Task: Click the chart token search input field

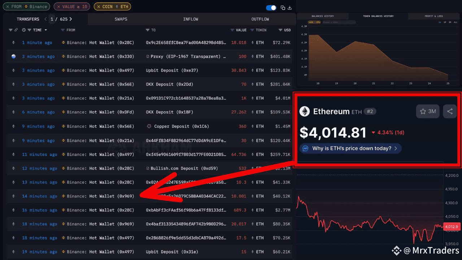Action: point(339,22)
